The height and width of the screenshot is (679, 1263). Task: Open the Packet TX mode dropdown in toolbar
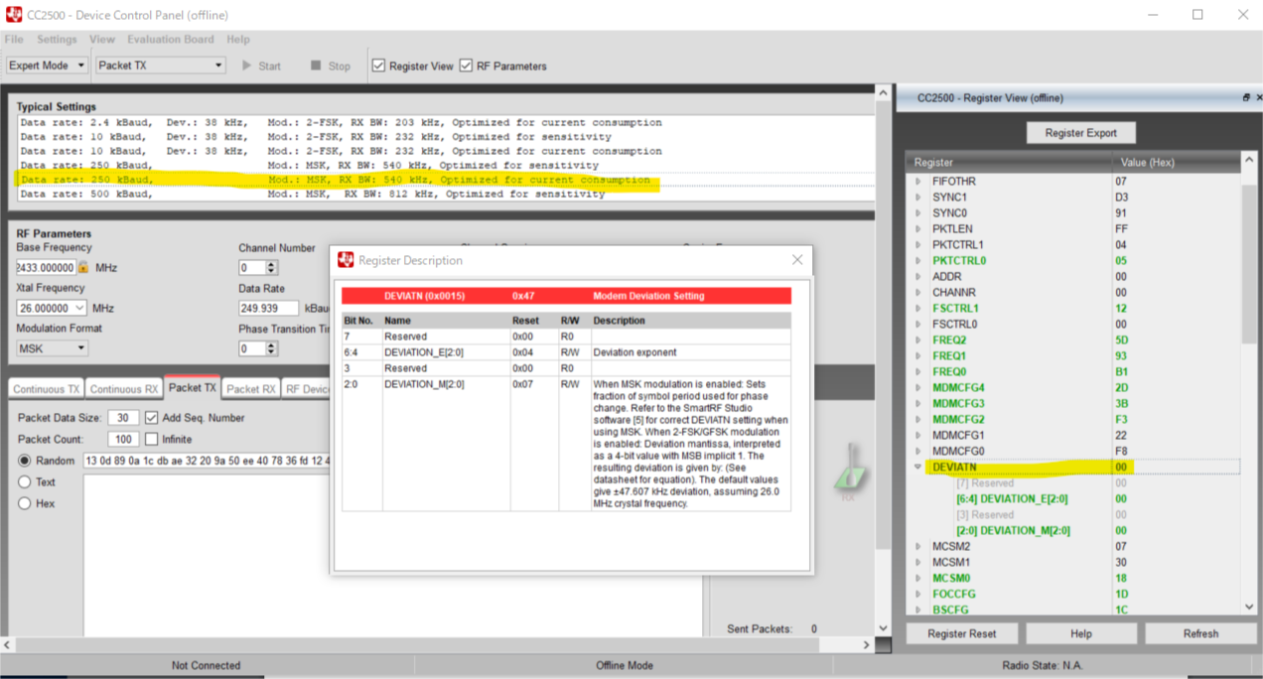(x=161, y=66)
